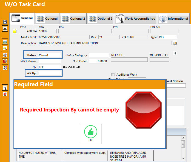191x162 pixels.
Task: Select the NO DEFECT NOTED AT THIS TIME cell
Action: (39, 156)
